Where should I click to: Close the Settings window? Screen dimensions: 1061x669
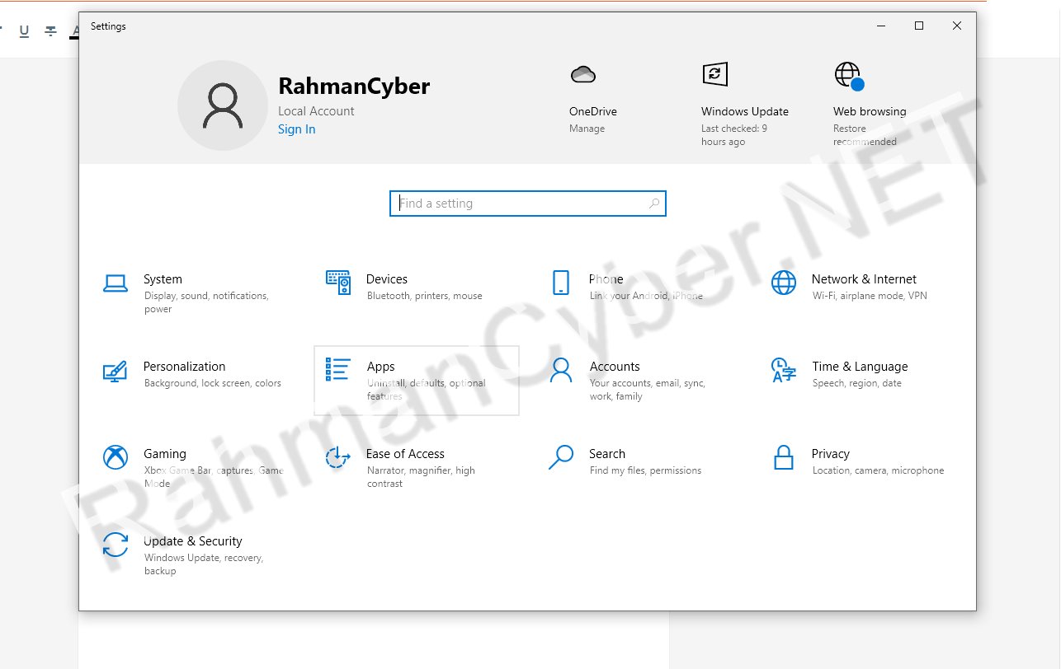[x=957, y=26]
